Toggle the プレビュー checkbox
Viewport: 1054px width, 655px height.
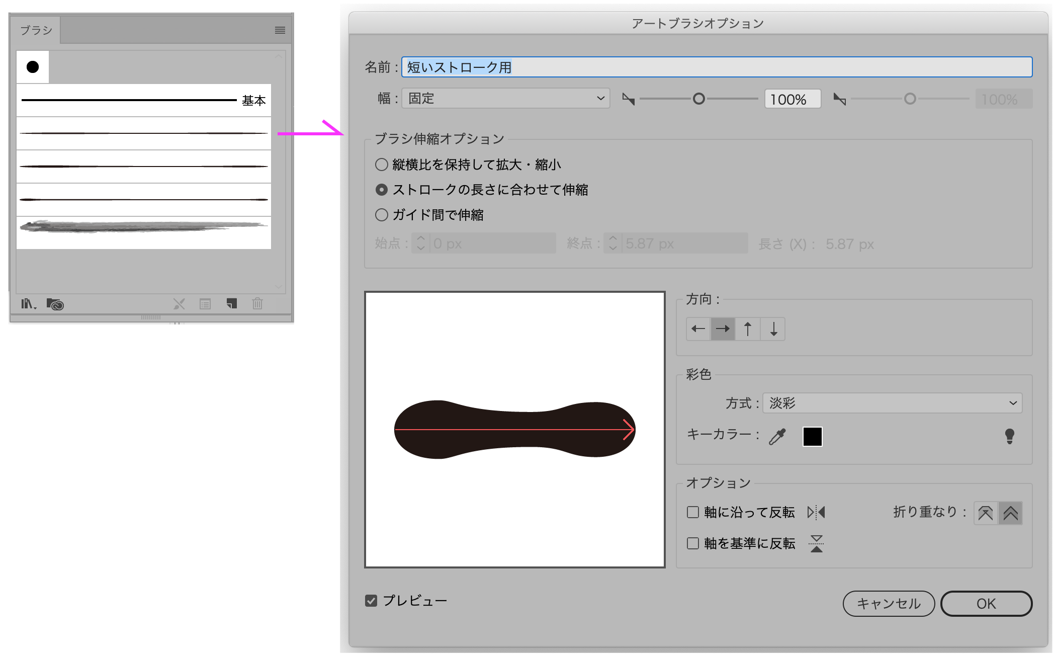point(371,601)
